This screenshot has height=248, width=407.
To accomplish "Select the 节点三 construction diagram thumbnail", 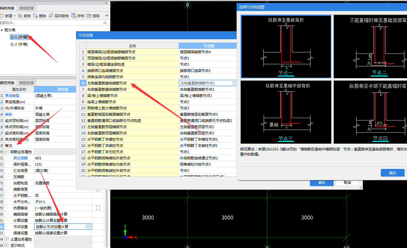I will click(x=286, y=112).
